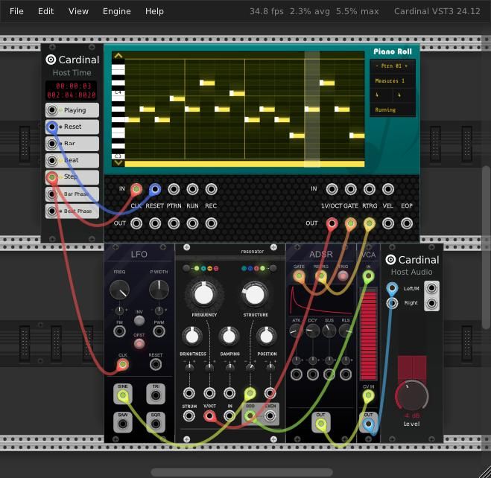Click the Piano Roll 1V/OCT output jack
The height and width of the screenshot is (478, 491).
332,223
